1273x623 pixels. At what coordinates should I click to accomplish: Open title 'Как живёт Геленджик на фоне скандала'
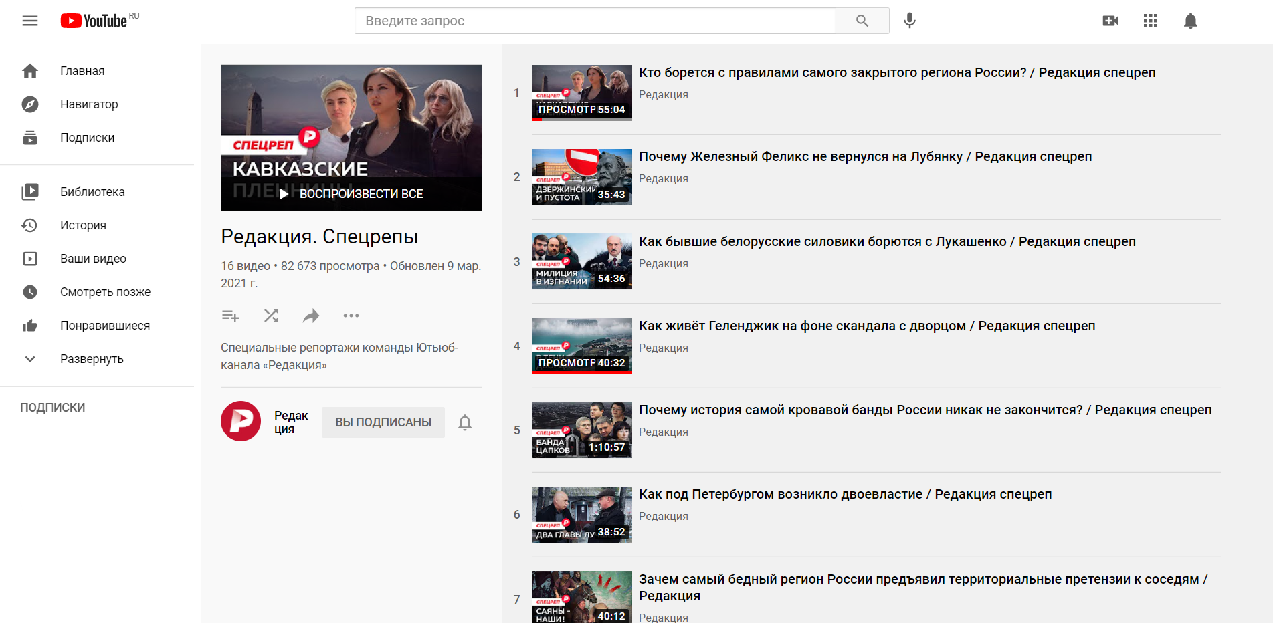[867, 326]
